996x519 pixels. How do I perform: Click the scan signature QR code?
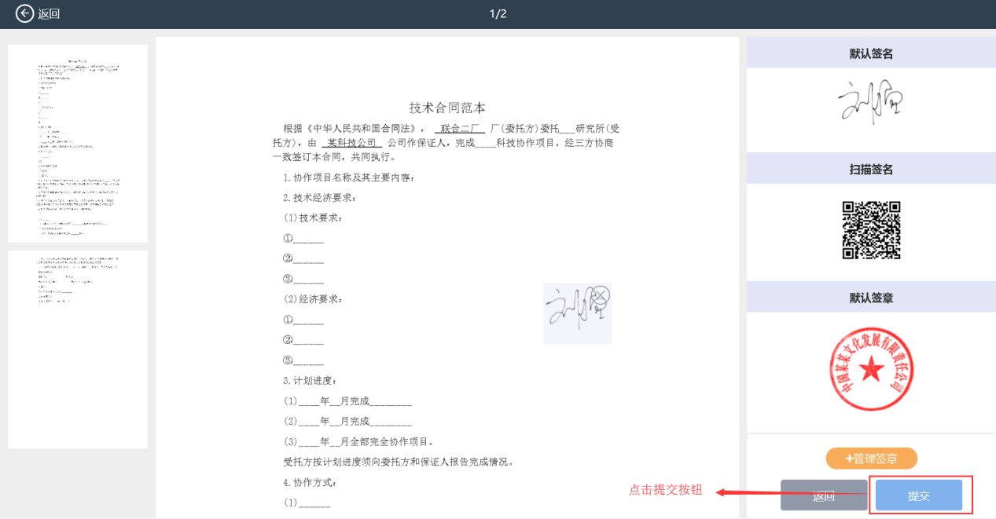point(871,230)
